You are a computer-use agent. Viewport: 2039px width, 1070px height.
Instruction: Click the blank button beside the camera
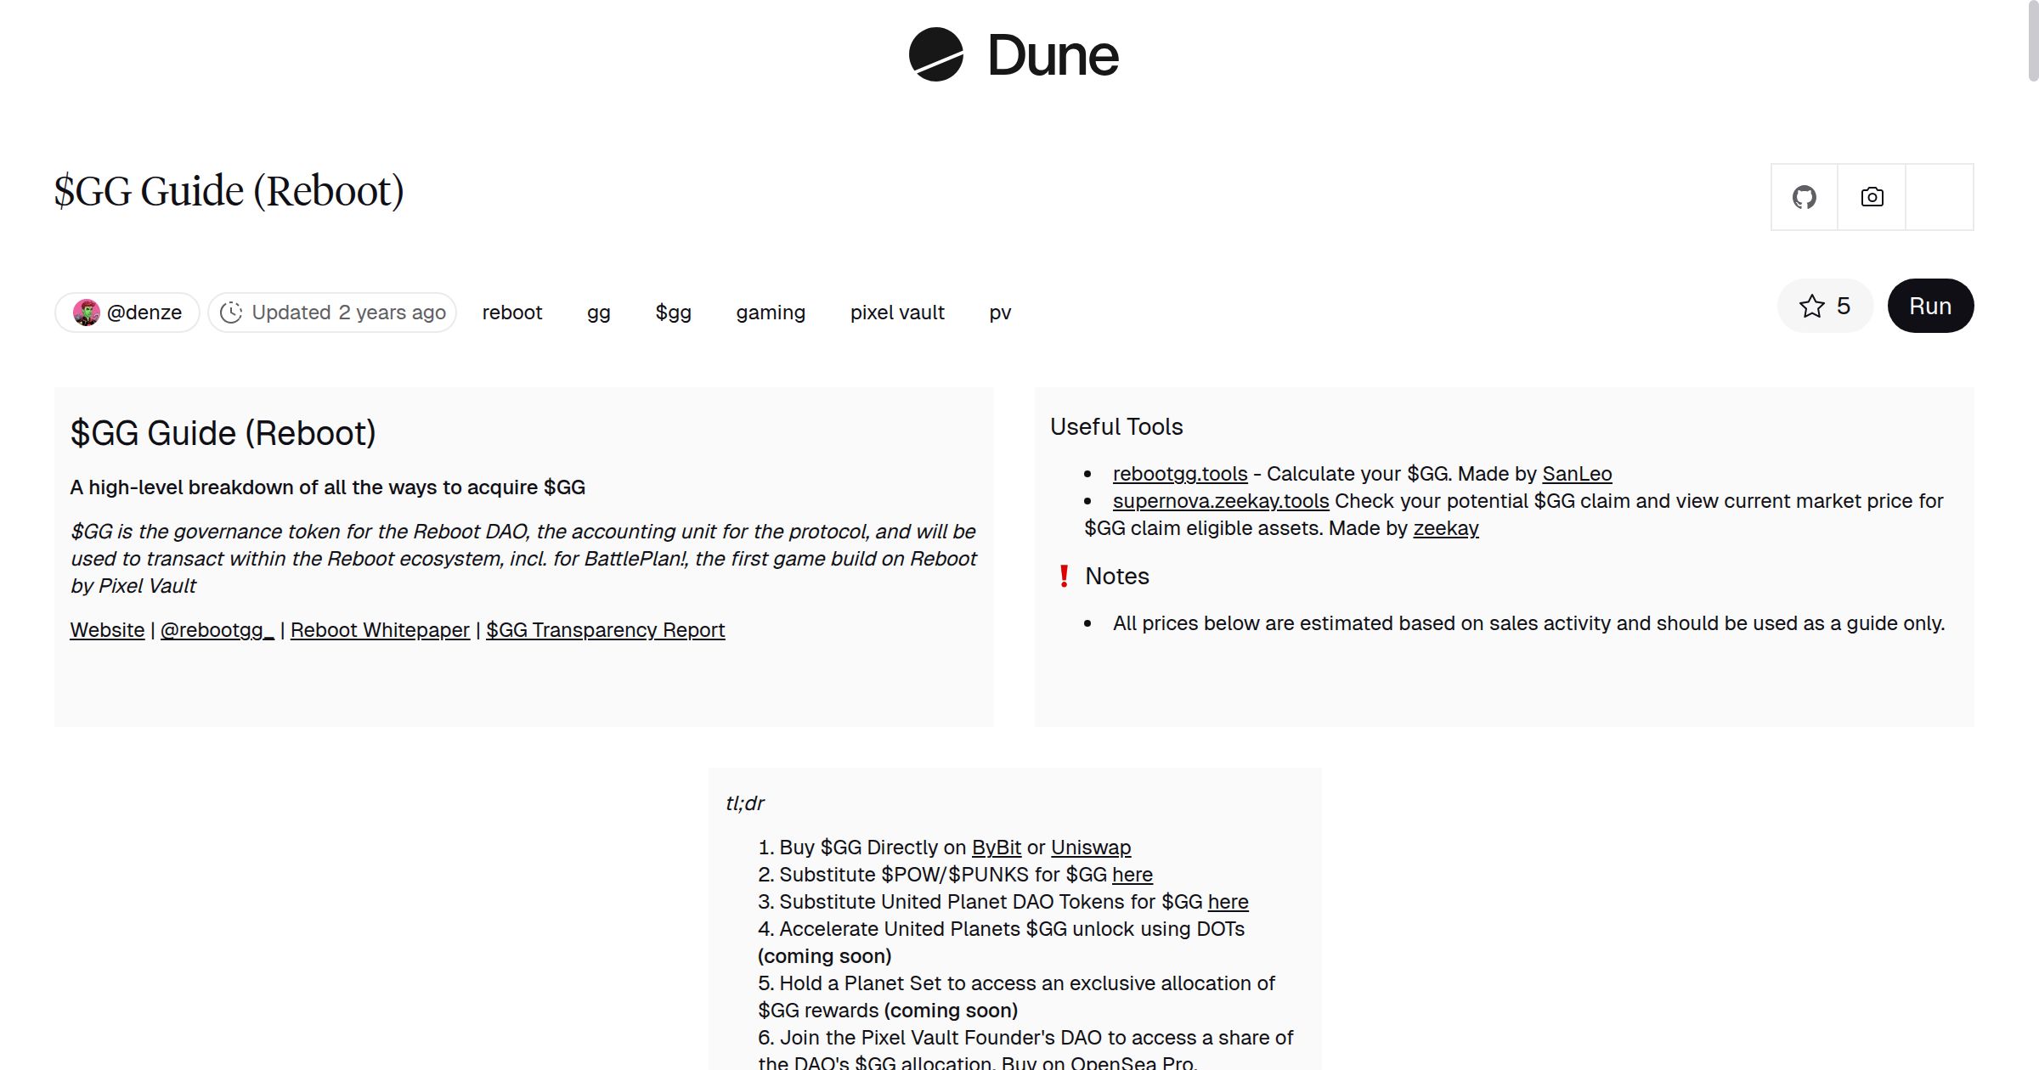tap(1940, 197)
